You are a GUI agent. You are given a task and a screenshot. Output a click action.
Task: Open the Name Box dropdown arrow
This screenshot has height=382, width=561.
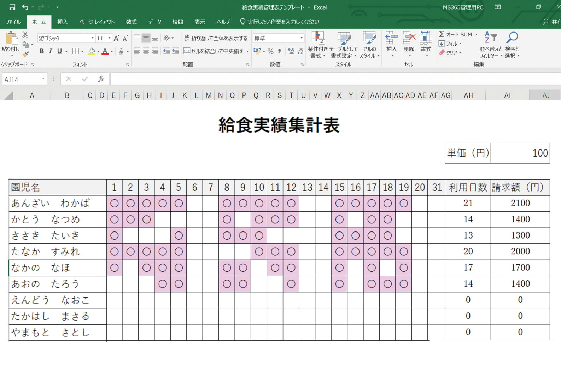coord(43,79)
